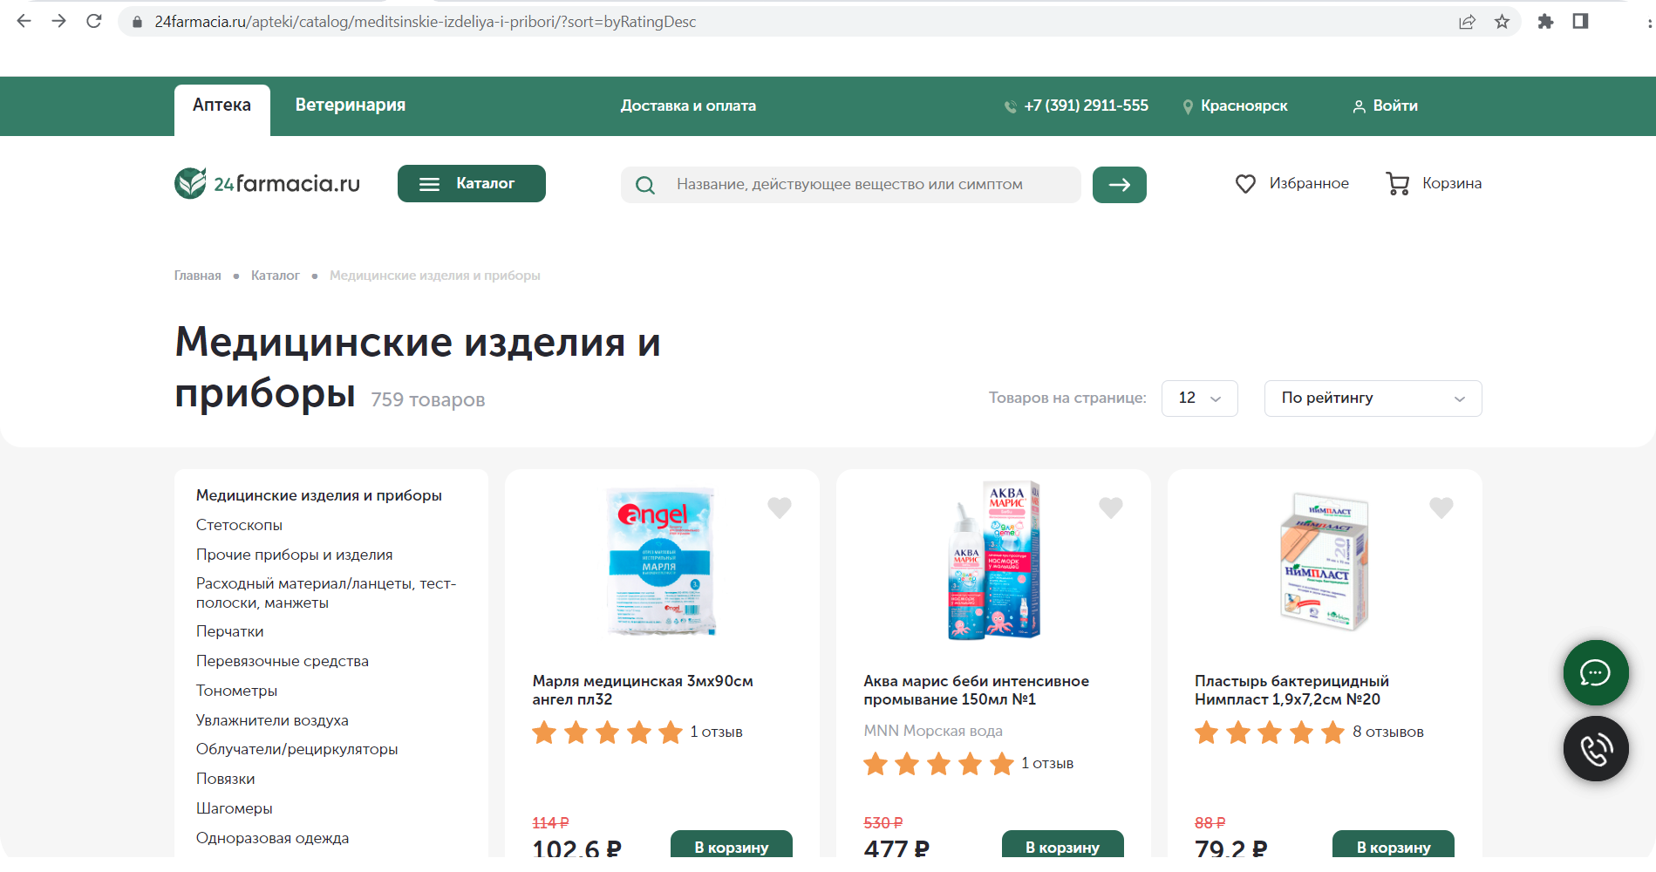This screenshot has width=1656, height=872.
Task: Open the floating chat widget
Action: tap(1595, 672)
